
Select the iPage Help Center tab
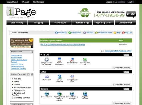point(103,23)
